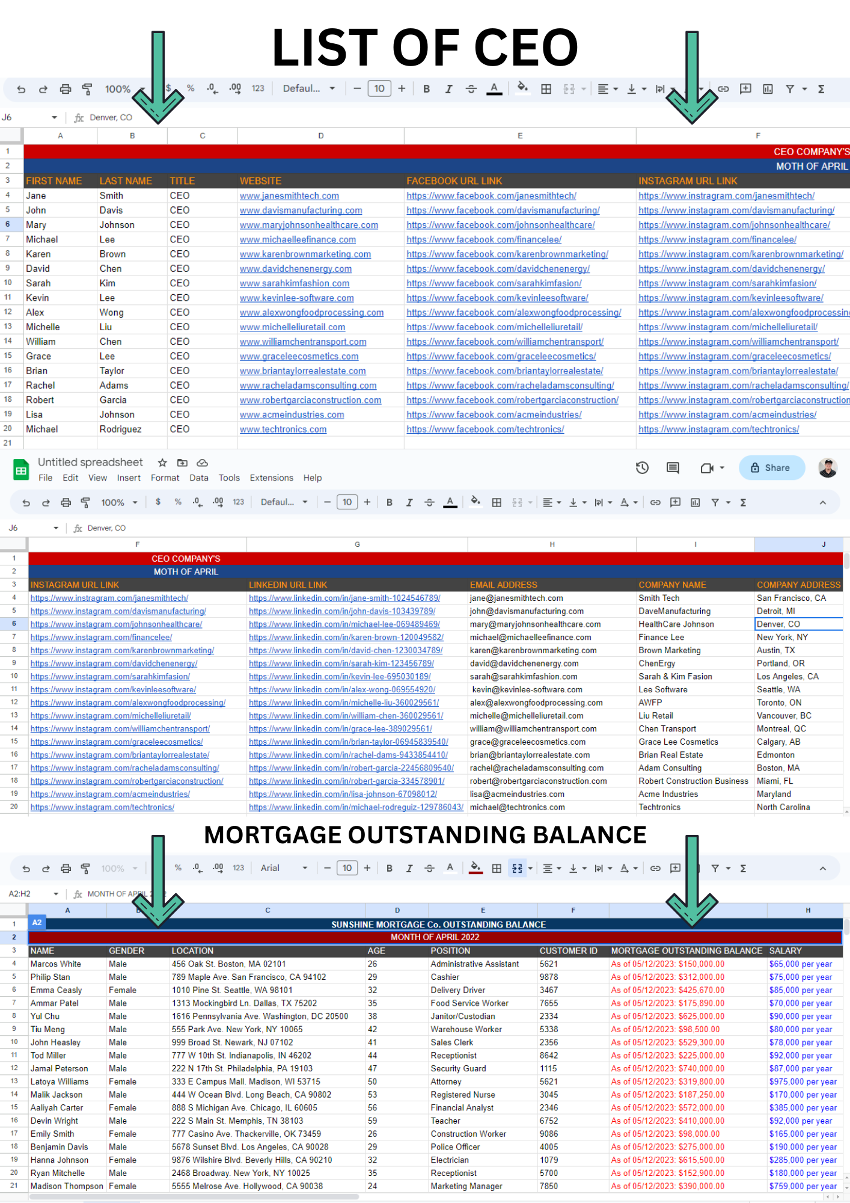Image resolution: width=850 pixels, height=1203 pixels.
Task: Toggle Italic in toolbar under LIST OF CEO
Action: point(448,89)
